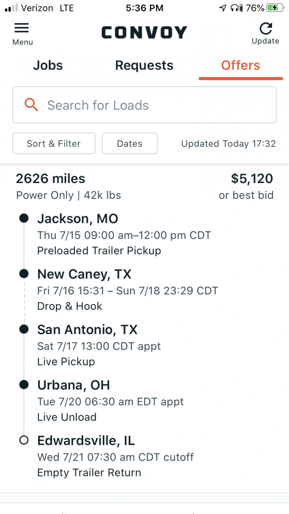Select the San Antonio, TX stop
289x514 pixels.
(88, 330)
